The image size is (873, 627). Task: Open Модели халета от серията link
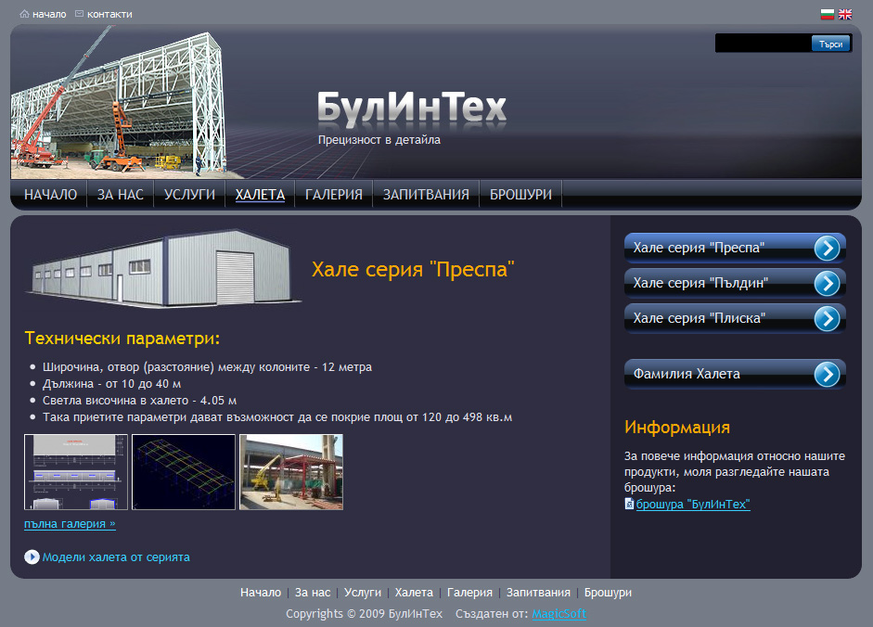116,557
